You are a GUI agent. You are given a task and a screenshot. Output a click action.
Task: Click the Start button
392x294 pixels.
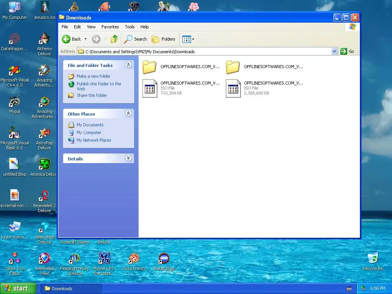coord(18,288)
